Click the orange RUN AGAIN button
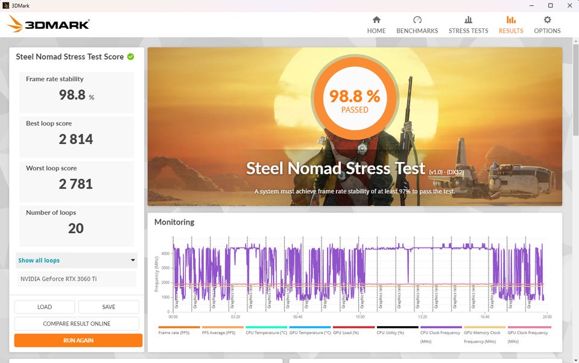 tap(78, 340)
